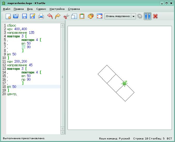Save the script with the floppy disk icon
The image size is (175, 142).
(x=25, y=16)
